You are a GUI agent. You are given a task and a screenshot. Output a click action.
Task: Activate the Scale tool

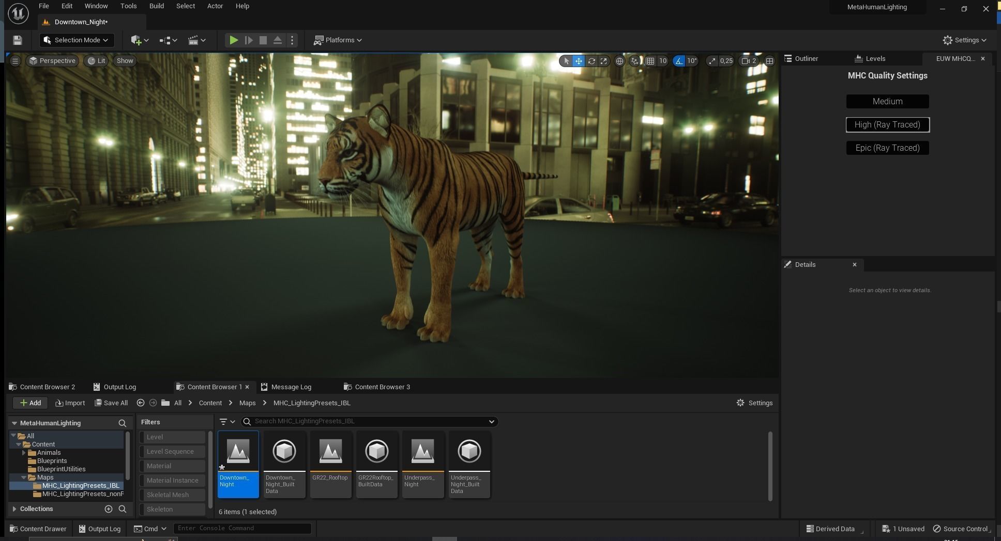[x=604, y=61]
